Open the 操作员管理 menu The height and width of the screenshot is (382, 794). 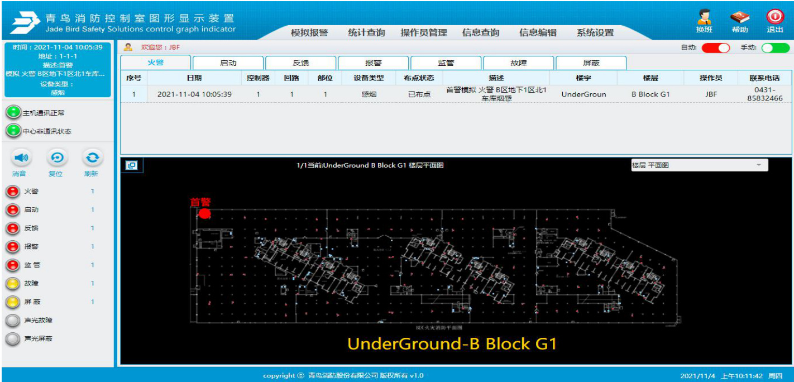tap(424, 33)
